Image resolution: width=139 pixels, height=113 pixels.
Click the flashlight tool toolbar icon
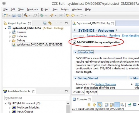pos(52,15)
